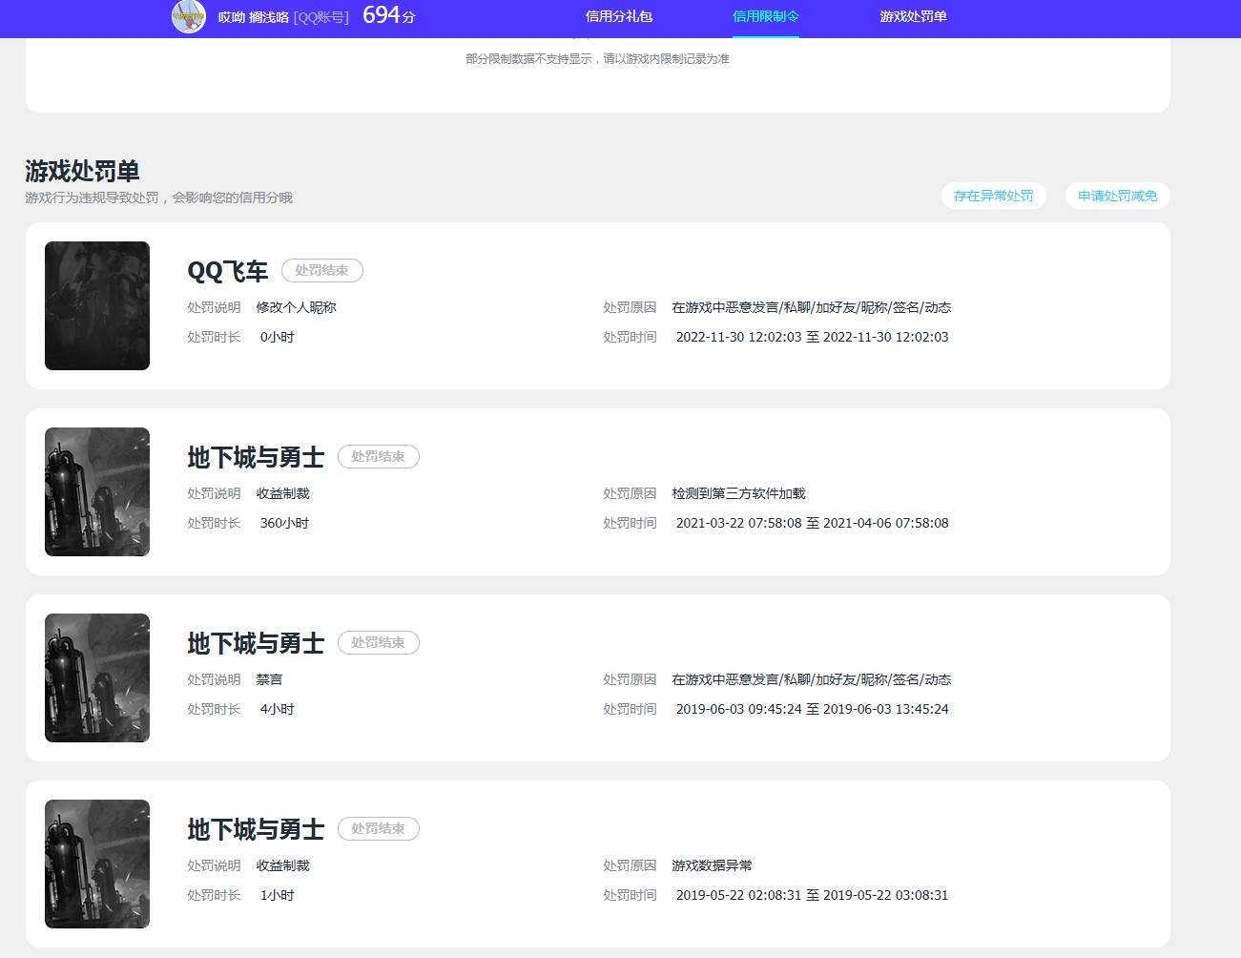Open the 信用分礼包 tab
This screenshot has height=958, width=1241.
pos(619,16)
